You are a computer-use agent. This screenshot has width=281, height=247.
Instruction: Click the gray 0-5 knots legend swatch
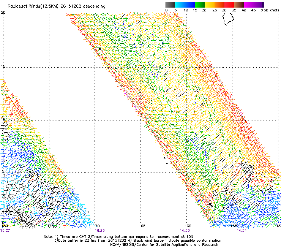click(170, 5)
